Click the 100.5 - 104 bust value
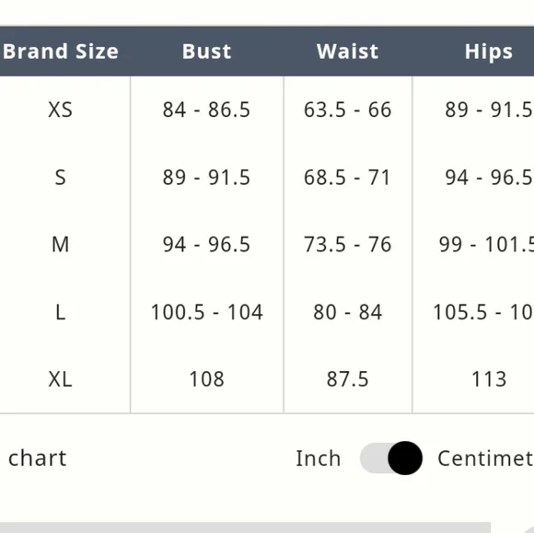This screenshot has width=534, height=533. click(207, 312)
